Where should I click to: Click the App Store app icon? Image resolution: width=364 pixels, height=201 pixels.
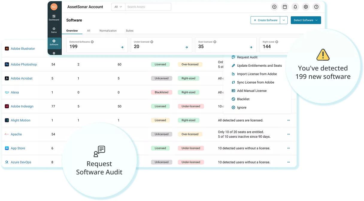tap(7, 148)
